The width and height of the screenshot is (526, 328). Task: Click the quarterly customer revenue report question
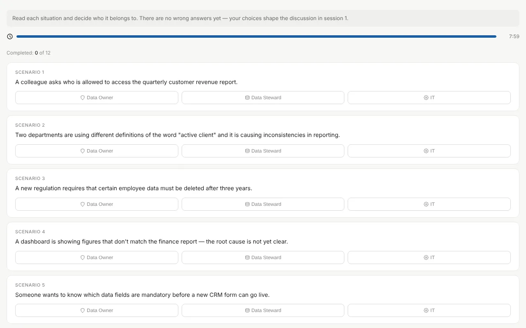point(127,82)
